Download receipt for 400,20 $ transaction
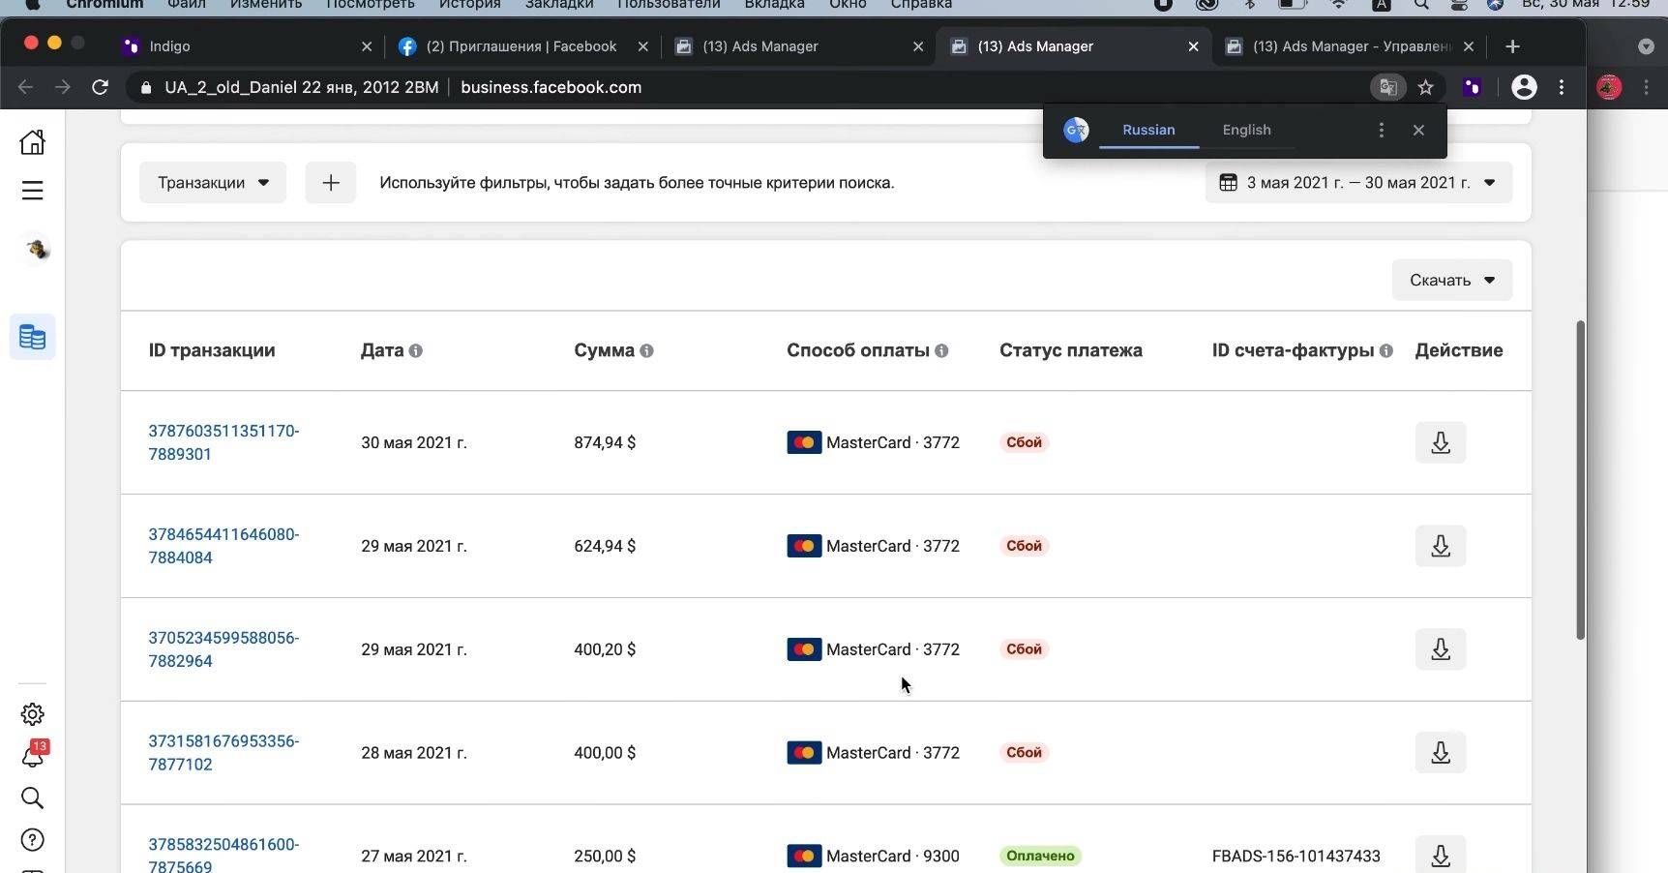 [x=1440, y=649]
